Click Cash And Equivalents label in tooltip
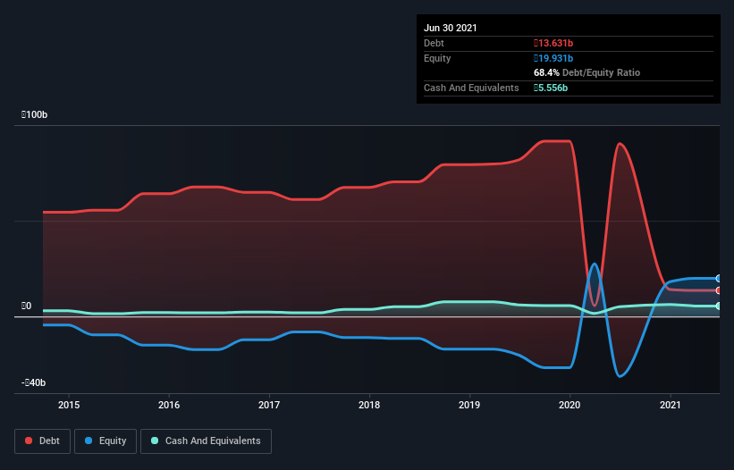 (471, 88)
